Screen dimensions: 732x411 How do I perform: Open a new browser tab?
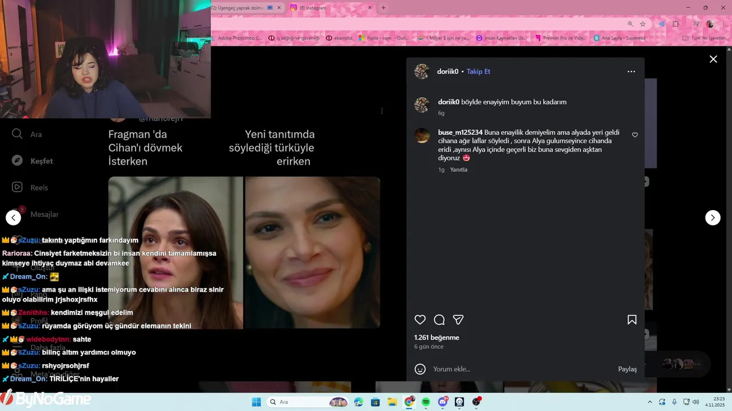383,7
